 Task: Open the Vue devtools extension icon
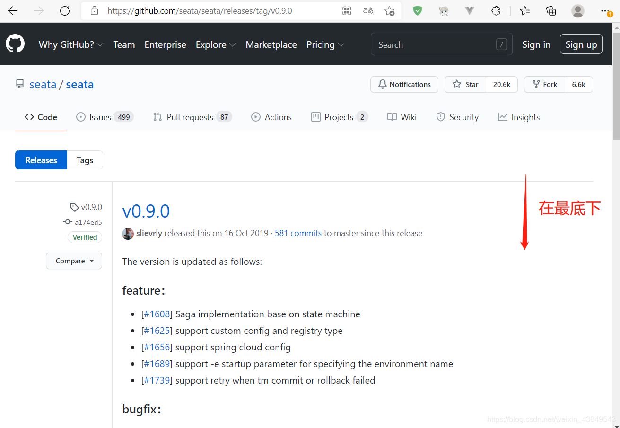pos(470,11)
